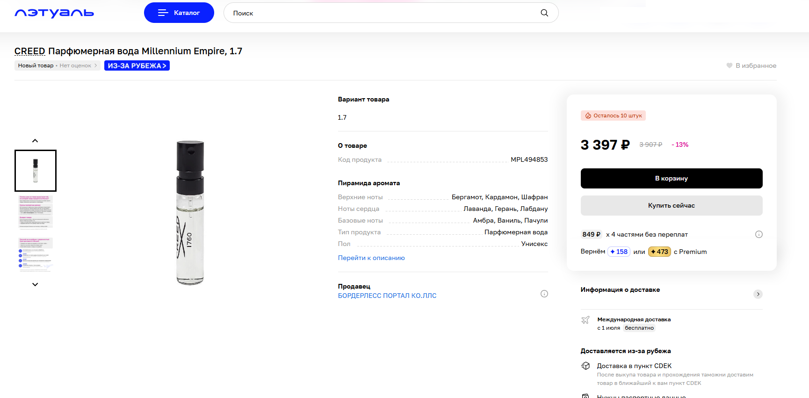Follow Перейти к описанию link

pyautogui.click(x=371, y=258)
